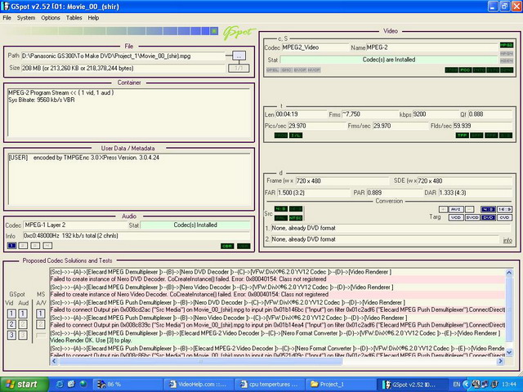Click the GSpot logo
The image size is (523, 392).
(x=239, y=33)
